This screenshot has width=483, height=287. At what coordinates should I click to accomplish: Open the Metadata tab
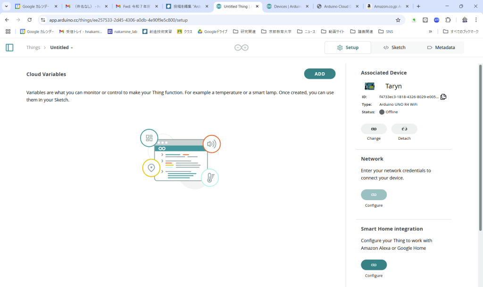[441, 48]
